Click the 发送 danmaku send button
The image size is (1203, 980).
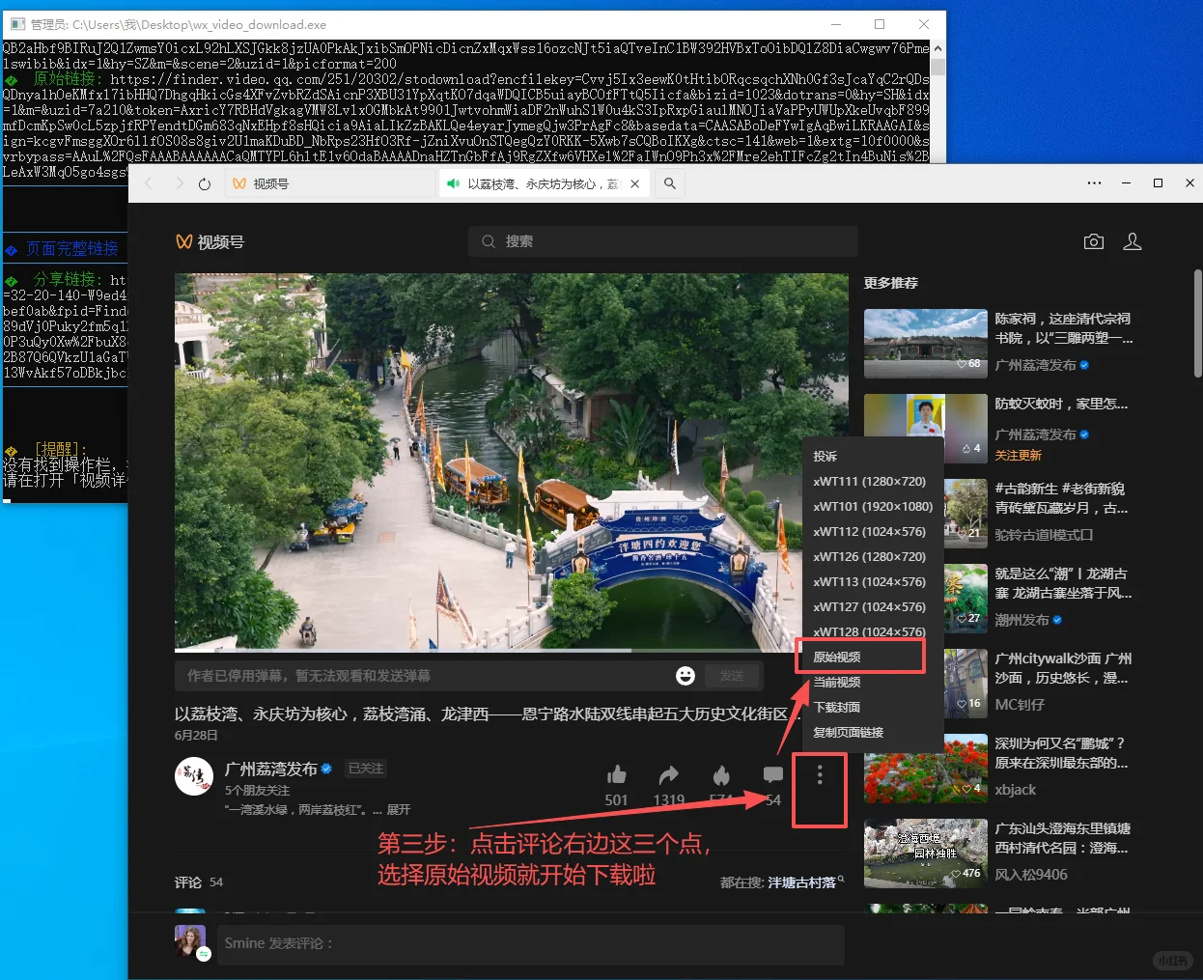[732, 676]
